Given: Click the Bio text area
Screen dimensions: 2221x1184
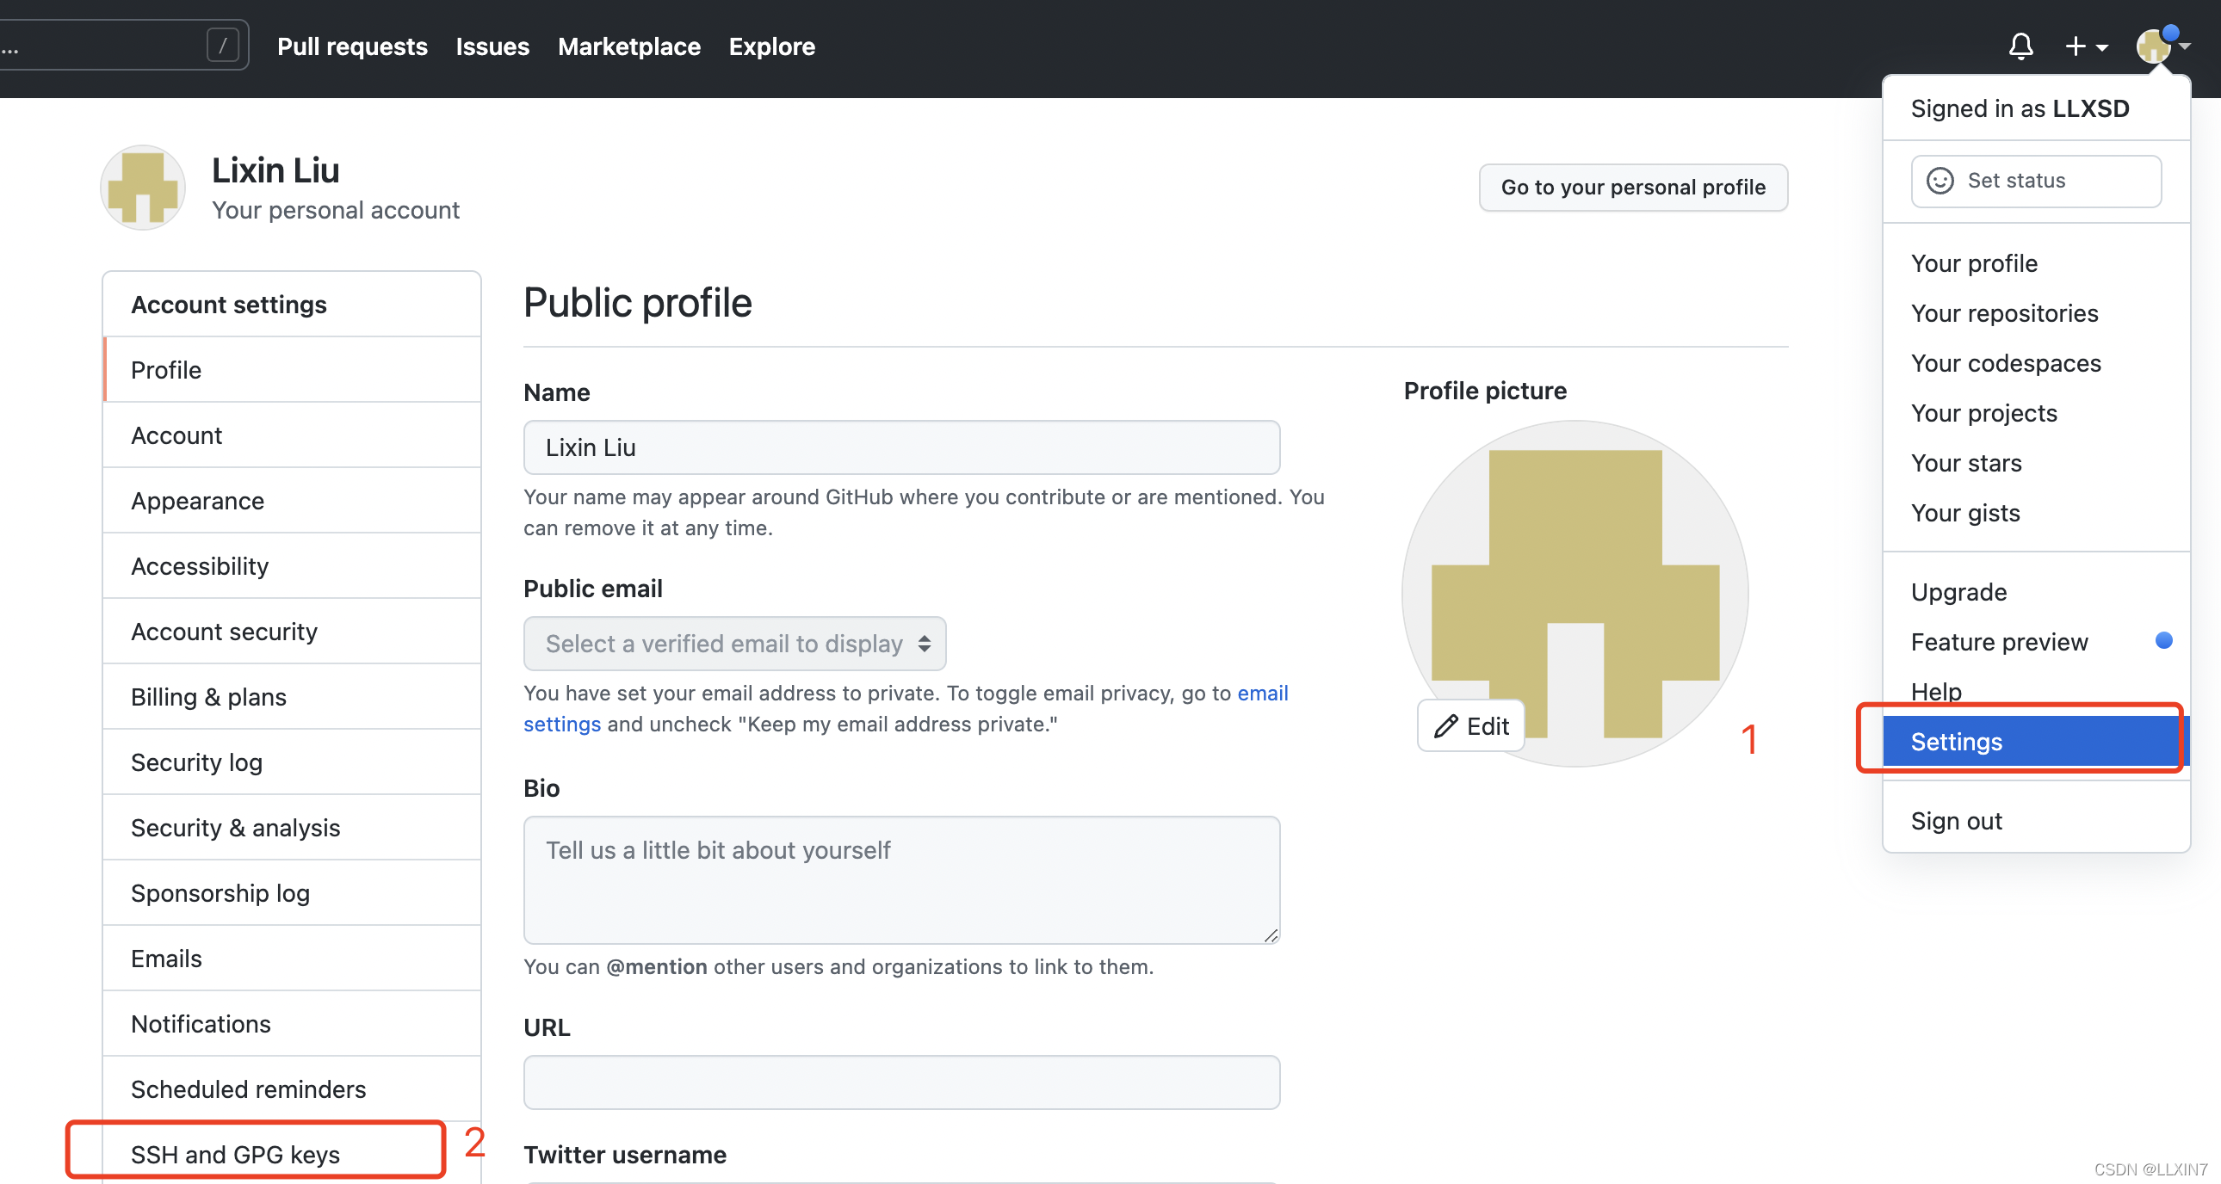Looking at the screenshot, I should point(901,879).
